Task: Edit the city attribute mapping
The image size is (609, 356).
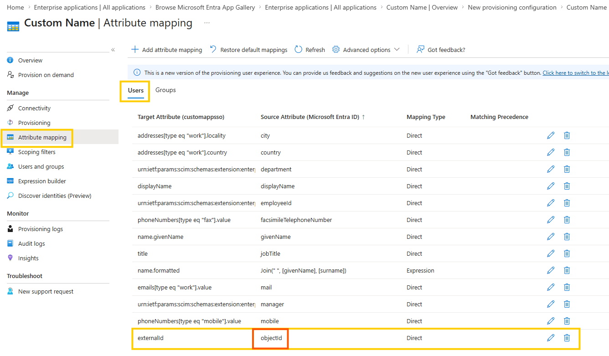Action: click(x=551, y=135)
